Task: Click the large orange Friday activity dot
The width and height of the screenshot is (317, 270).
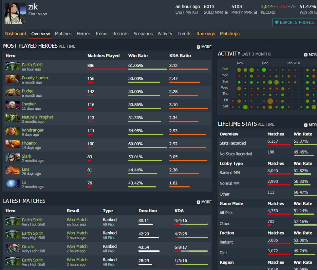Action: coord(270,101)
